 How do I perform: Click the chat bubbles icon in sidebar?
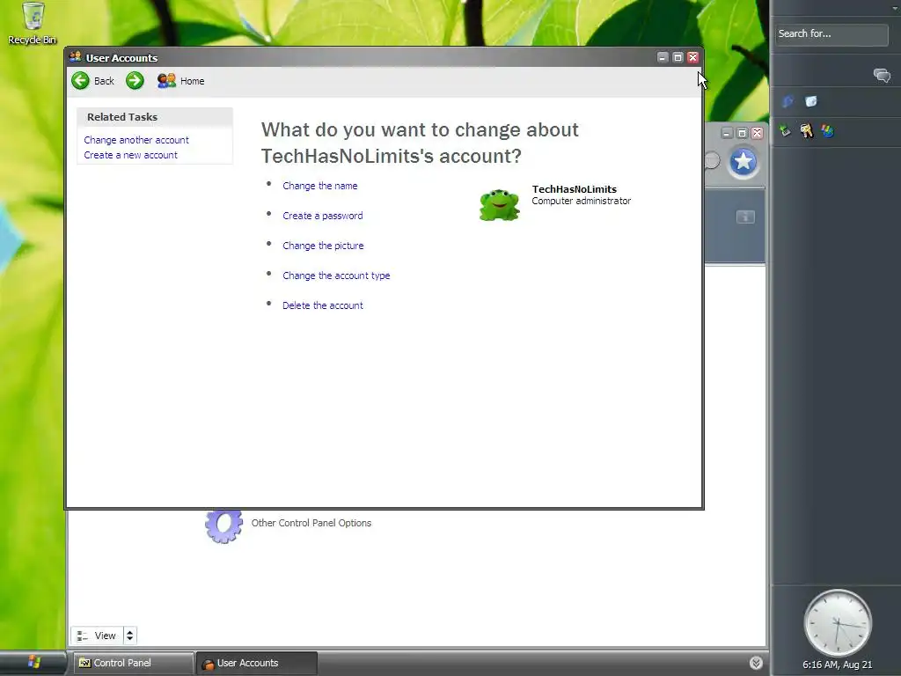(x=882, y=76)
